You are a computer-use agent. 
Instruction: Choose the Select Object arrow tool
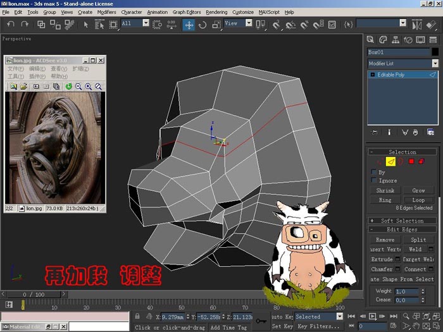click(x=86, y=25)
